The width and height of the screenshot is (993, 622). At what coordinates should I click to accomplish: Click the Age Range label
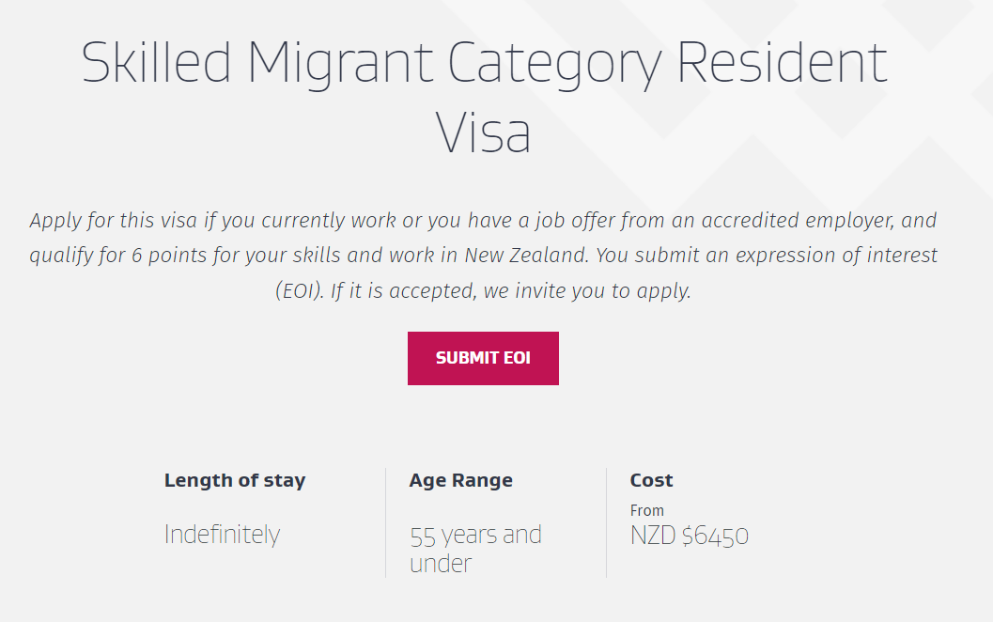461,480
